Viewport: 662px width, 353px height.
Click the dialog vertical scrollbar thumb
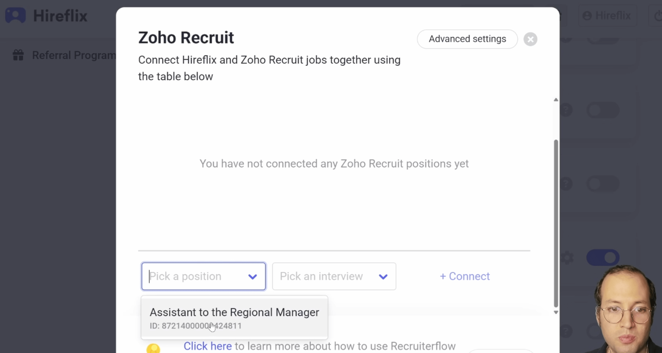coord(556,223)
